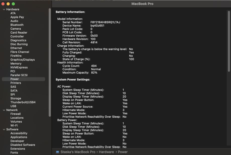Select Fibre Channel in the sidebar
Screen dimensions: 231x155
click(20, 52)
